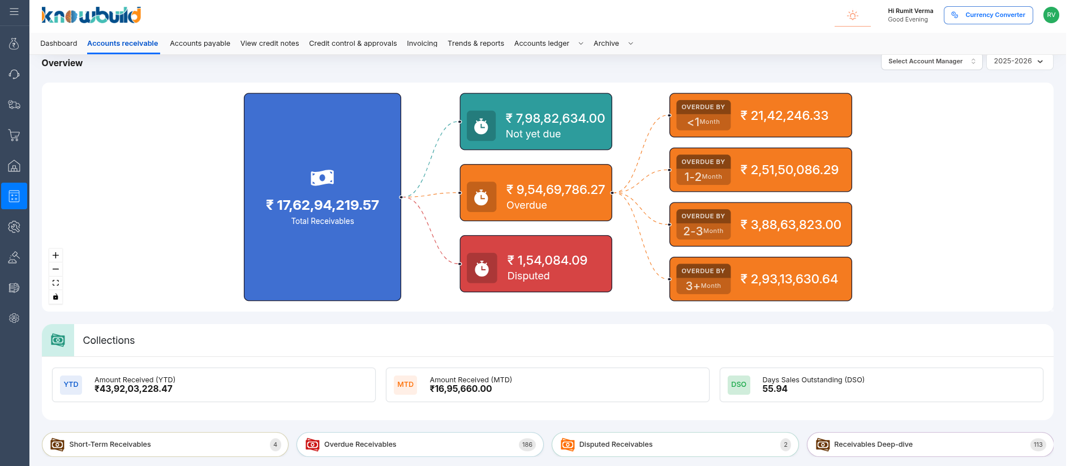Open the shopping cart sidebar icon
The width and height of the screenshot is (1070, 466).
click(x=14, y=135)
